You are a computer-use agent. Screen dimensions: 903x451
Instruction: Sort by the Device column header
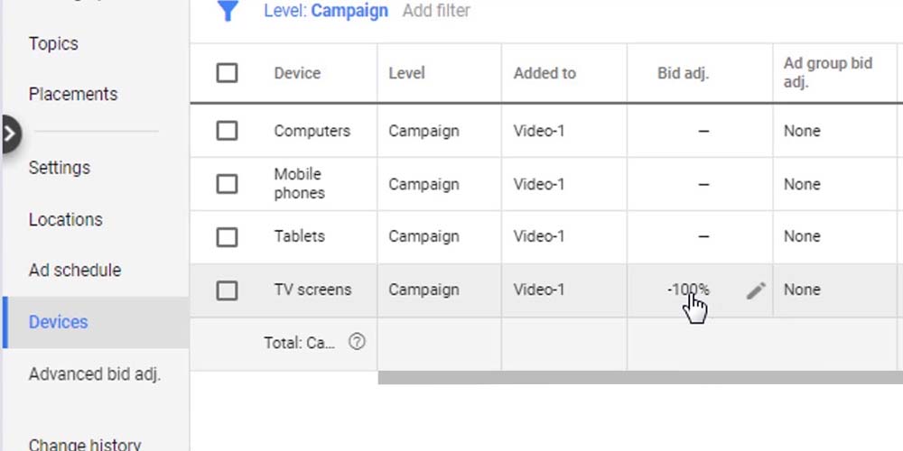[297, 73]
